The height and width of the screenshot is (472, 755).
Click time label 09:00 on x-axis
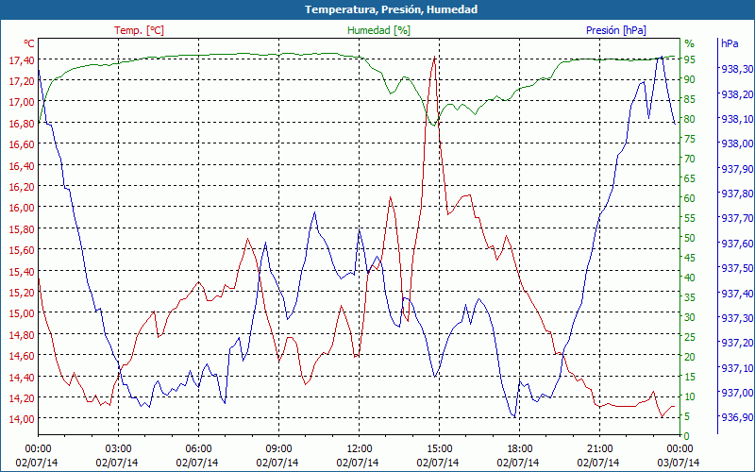(278, 449)
